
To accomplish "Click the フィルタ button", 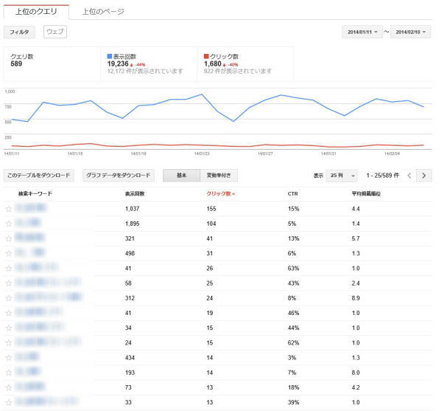I will coord(19,32).
